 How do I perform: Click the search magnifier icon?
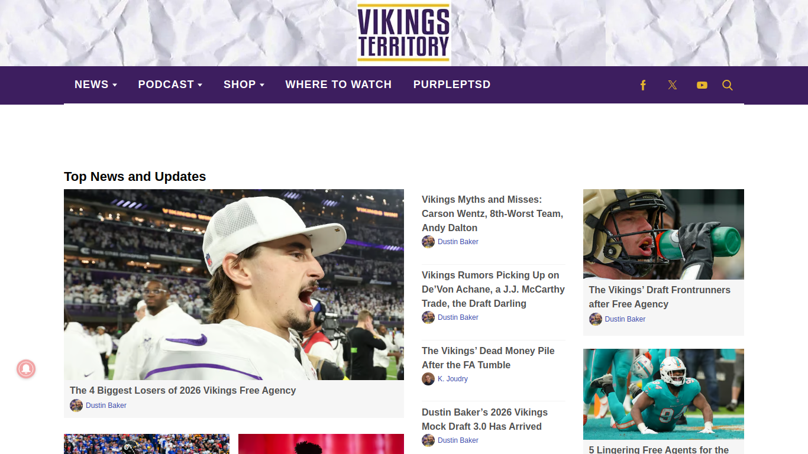(x=728, y=85)
